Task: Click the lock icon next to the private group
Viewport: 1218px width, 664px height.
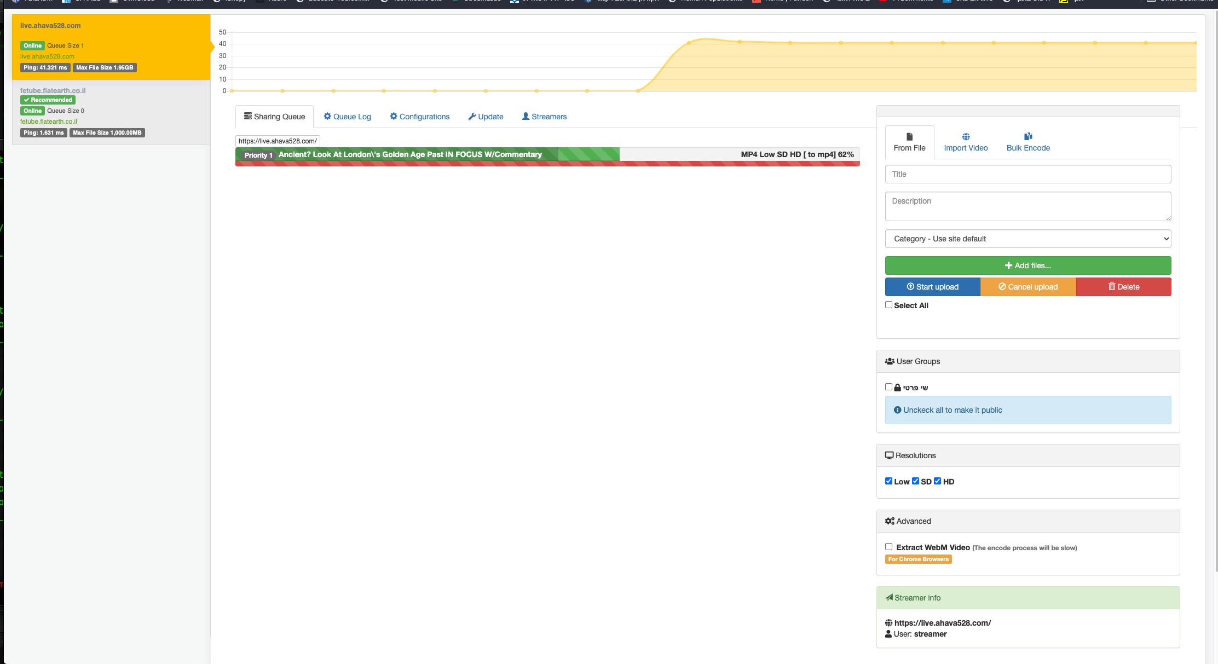Action: click(897, 388)
